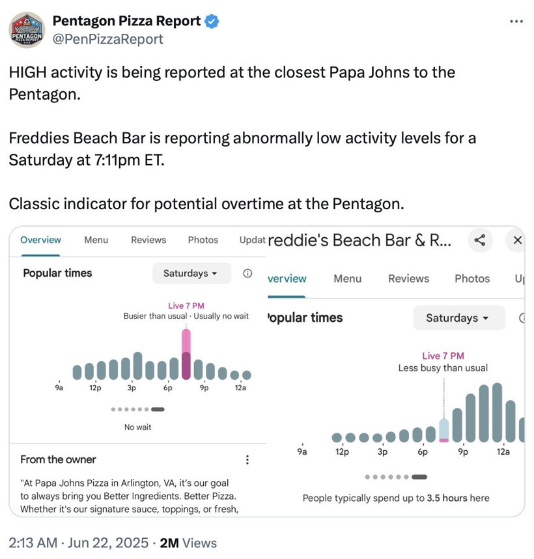Open Photos tab in Freddie's Beach Bar panel
This screenshot has height=559, width=534.
click(472, 279)
